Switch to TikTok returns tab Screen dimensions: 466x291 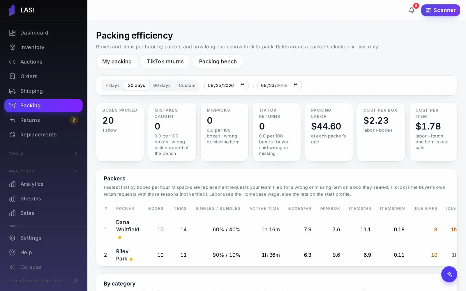click(x=165, y=61)
